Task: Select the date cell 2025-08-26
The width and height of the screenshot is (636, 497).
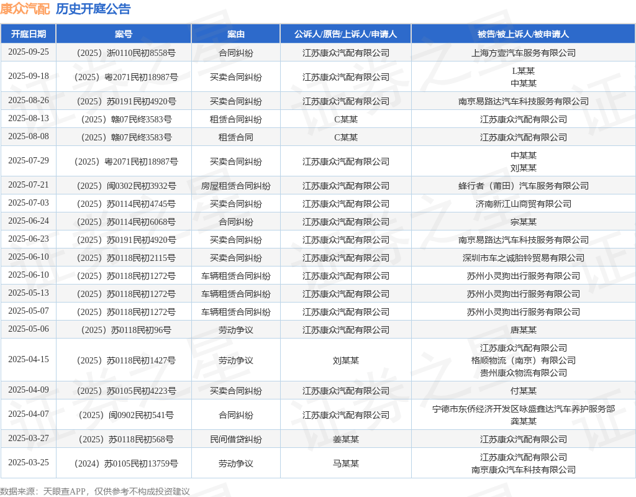Action: click(x=29, y=100)
